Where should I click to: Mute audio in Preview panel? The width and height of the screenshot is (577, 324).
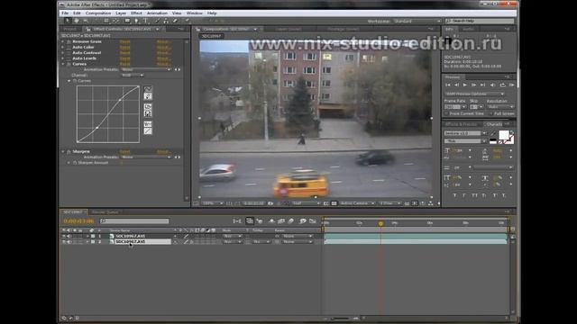(x=493, y=85)
